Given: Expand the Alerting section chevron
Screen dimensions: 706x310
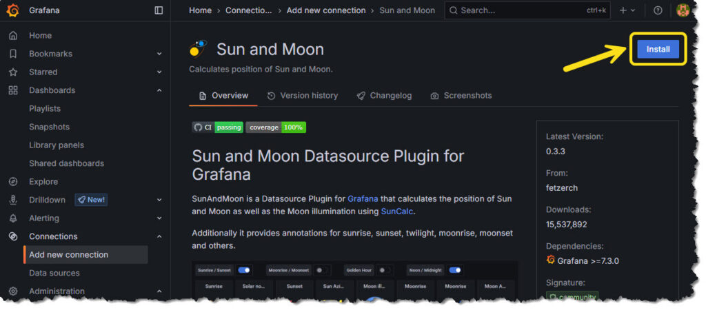Looking at the screenshot, I should point(159,218).
